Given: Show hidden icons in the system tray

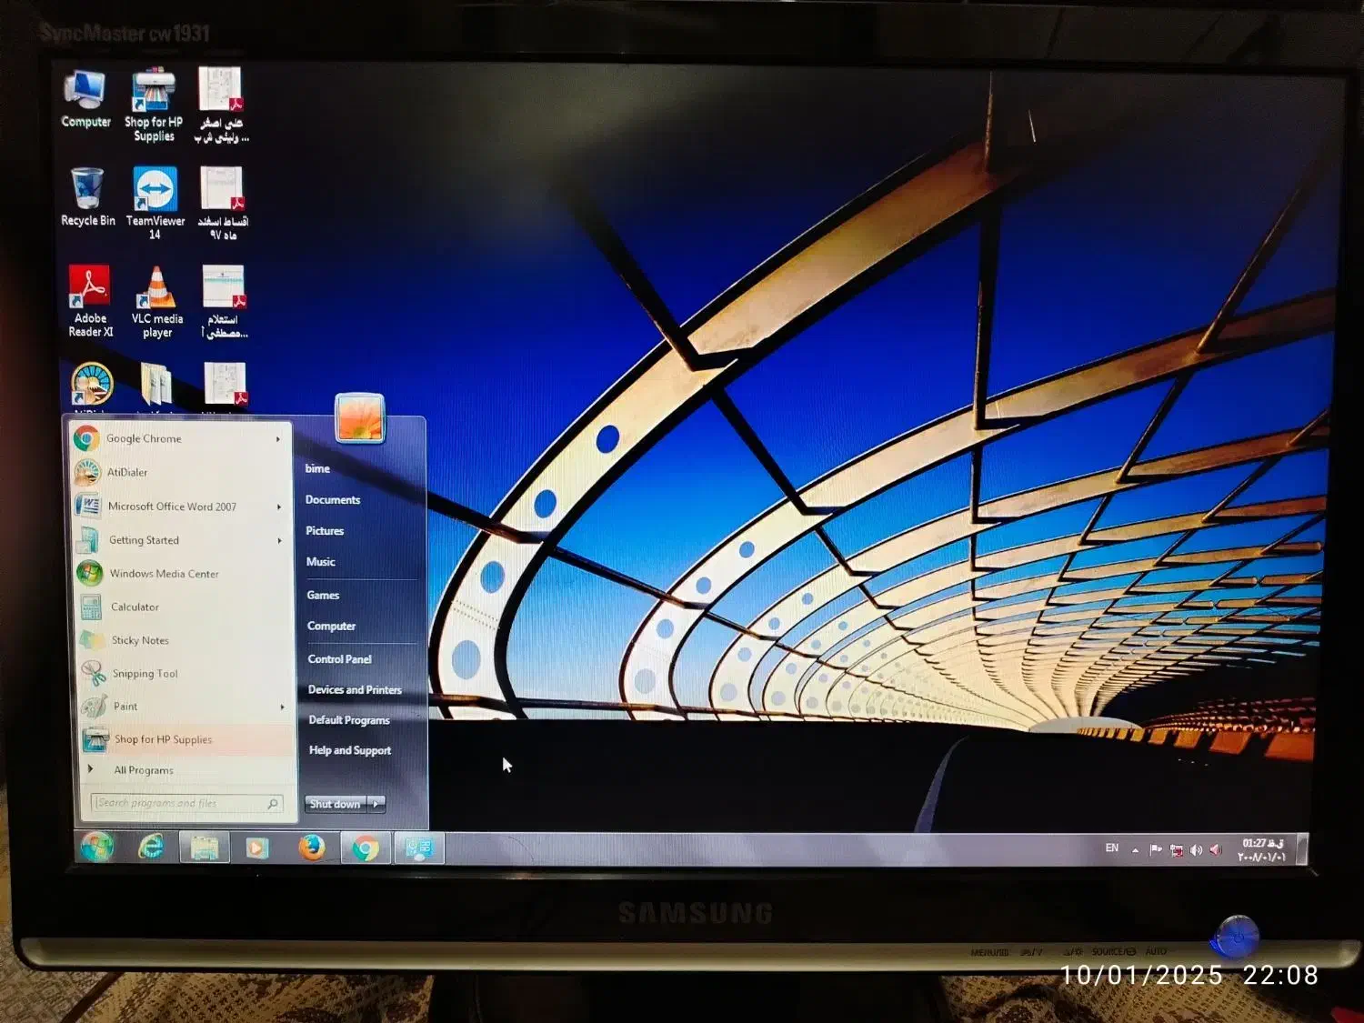Looking at the screenshot, I should pyautogui.click(x=1135, y=850).
